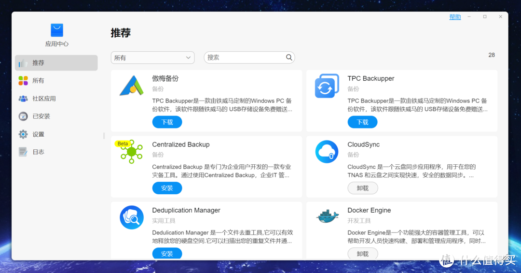This screenshot has height=273, width=521.
Task: Click 下载 button for 傲梅备份
Action: (167, 122)
